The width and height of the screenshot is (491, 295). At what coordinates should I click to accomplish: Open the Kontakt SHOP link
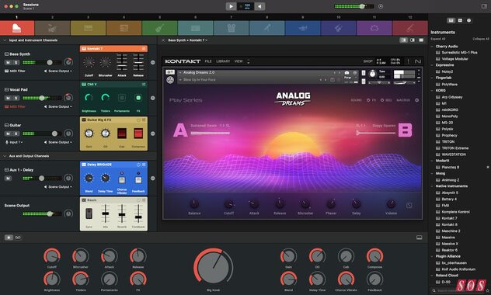click(x=367, y=61)
